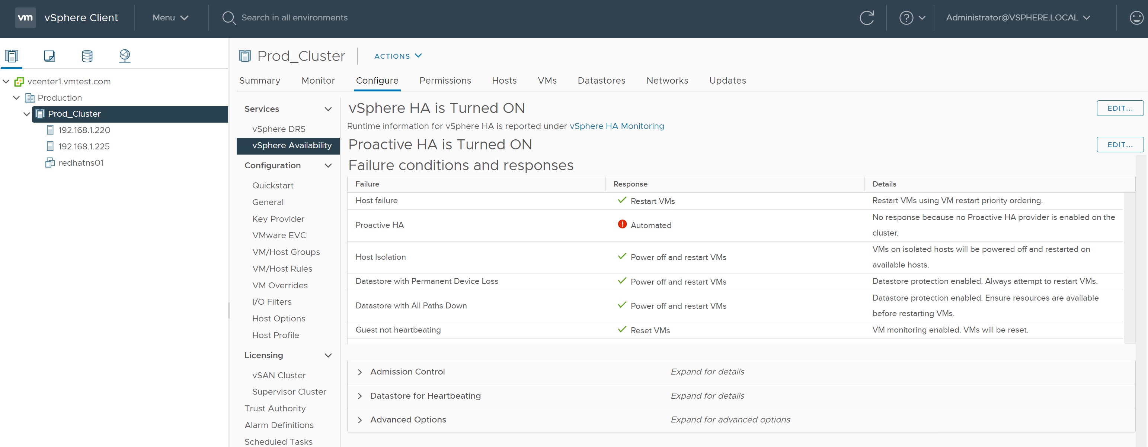Click the Failure column header
This screenshot has width=1148, height=447.
(x=476, y=184)
